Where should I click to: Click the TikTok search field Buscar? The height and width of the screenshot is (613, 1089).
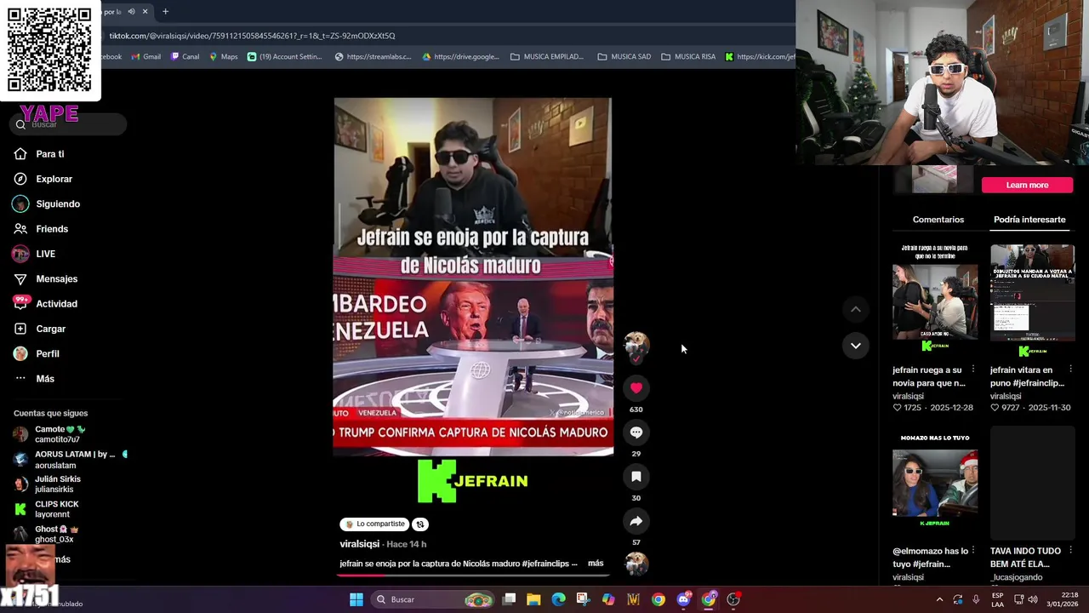pyautogui.click(x=69, y=124)
